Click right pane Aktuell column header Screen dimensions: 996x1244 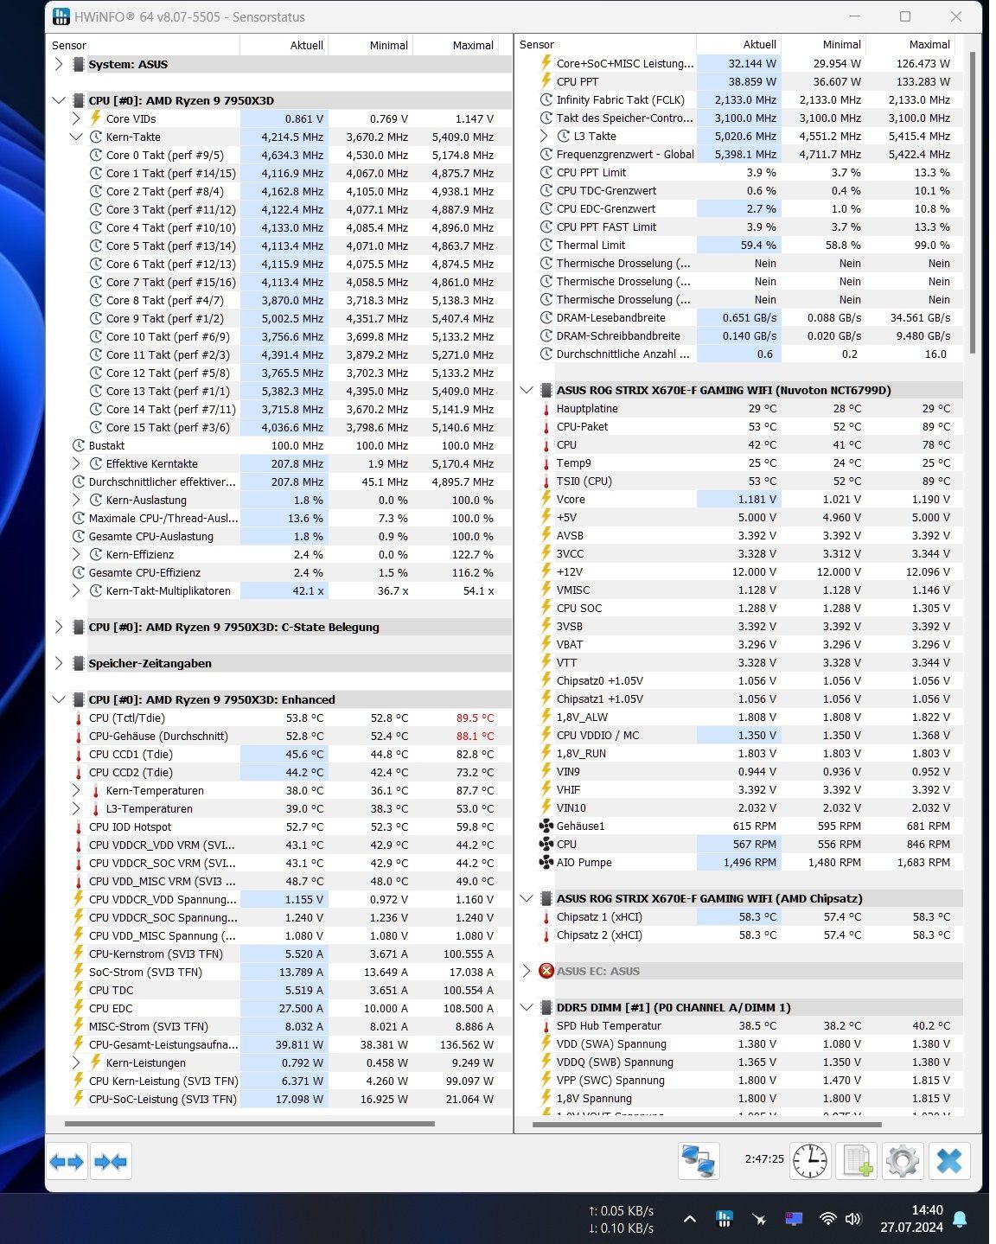[x=739, y=44]
